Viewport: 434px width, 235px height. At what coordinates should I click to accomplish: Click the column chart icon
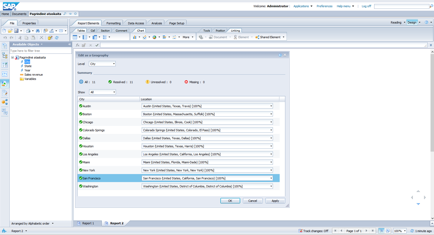135,37
